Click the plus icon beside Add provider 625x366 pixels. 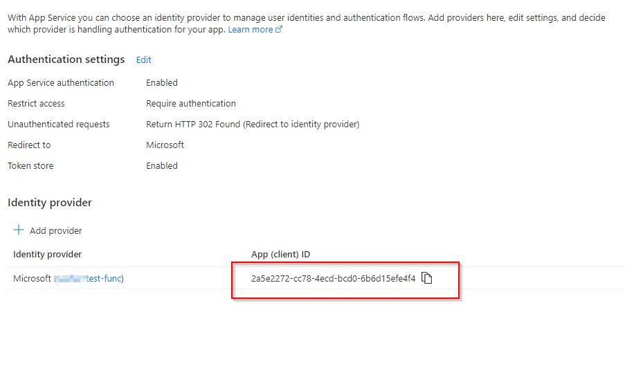pyautogui.click(x=19, y=230)
